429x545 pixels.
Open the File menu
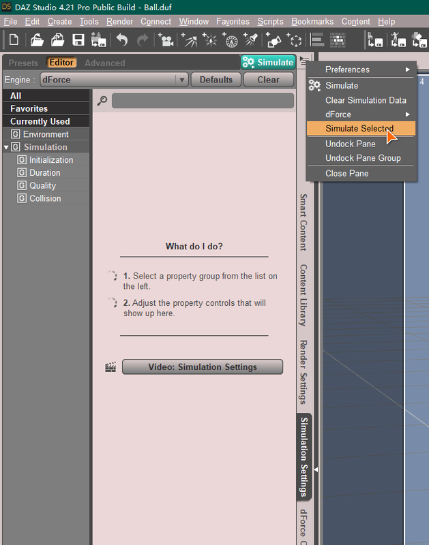click(x=10, y=22)
